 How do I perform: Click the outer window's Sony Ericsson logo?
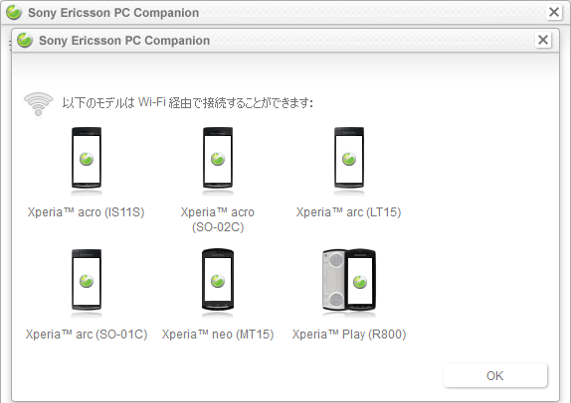pos(14,12)
